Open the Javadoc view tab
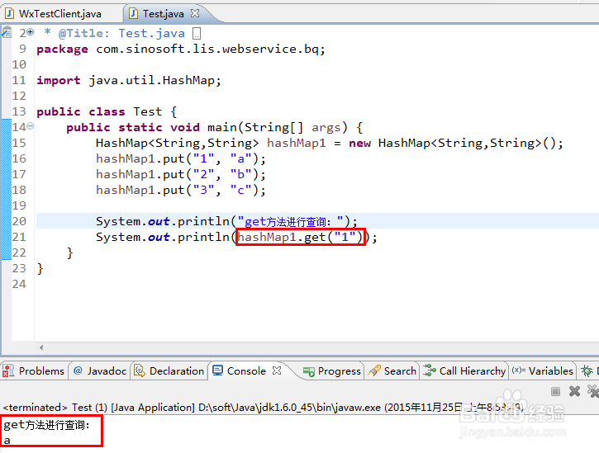Viewport: 599px width, 453px height. tap(100, 370)
